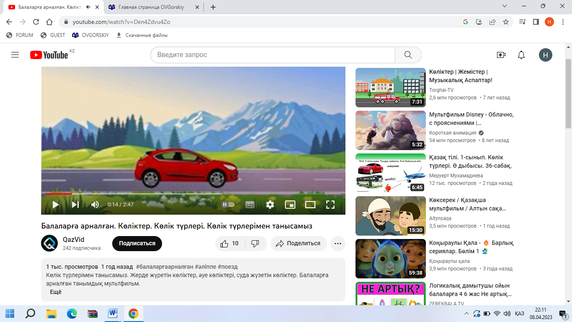Click the install app icon in address bar
This screenshot has height=322, width=572.
479,22
